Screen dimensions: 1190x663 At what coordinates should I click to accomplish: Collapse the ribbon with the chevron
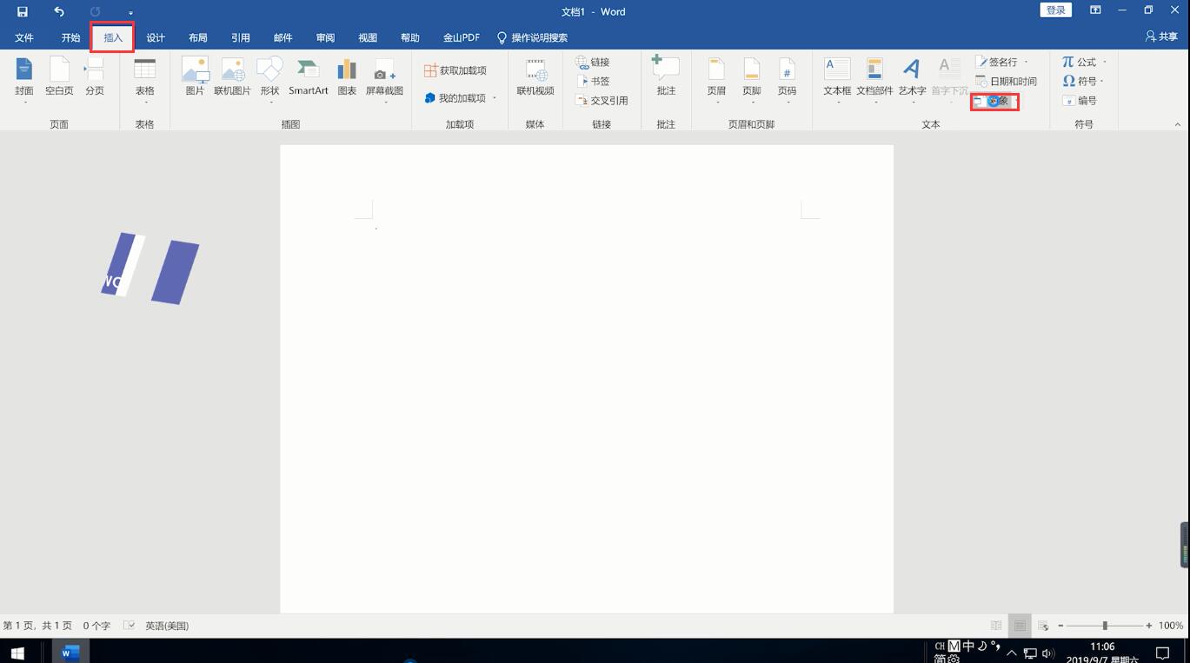(1178, 124)
